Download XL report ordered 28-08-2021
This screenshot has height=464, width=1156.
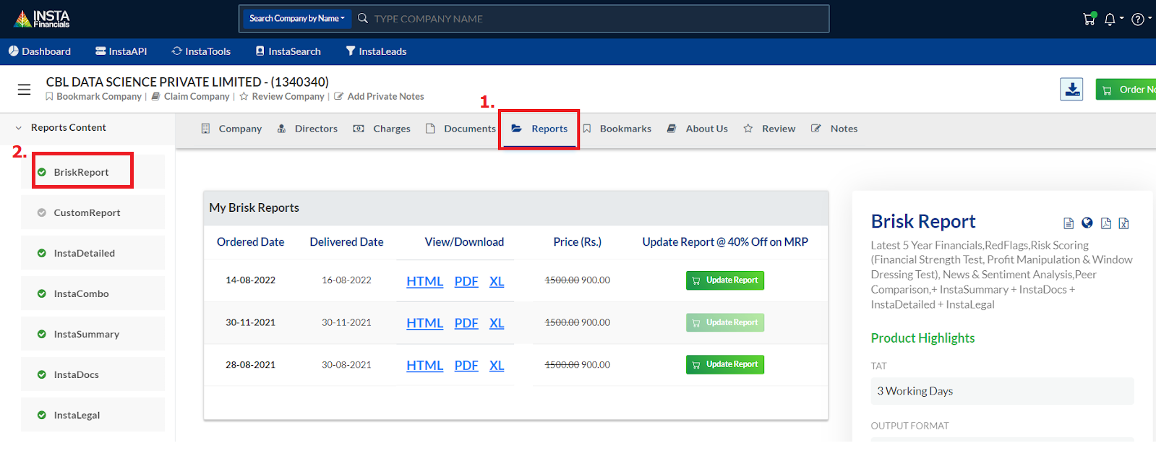point(497,365)
